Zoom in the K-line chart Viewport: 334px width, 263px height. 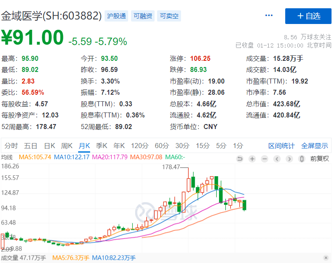click(x=252, y=159)
